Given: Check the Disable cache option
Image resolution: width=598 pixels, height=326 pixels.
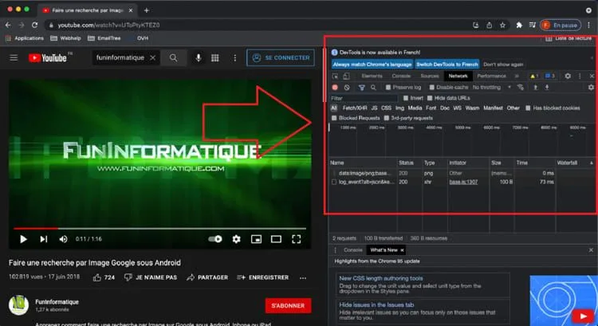Looking at the screenshot, I should pyautogui.click(x=431, y=87).
